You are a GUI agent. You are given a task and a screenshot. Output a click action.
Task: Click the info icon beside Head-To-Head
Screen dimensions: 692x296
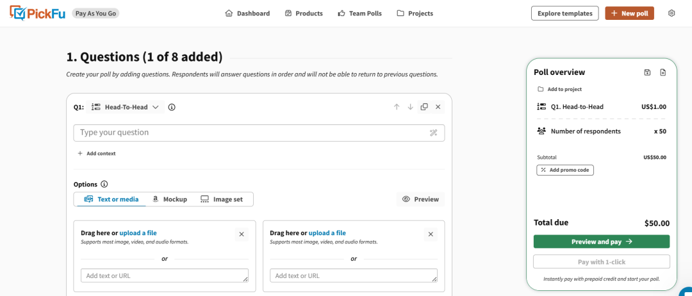(172, 107)
